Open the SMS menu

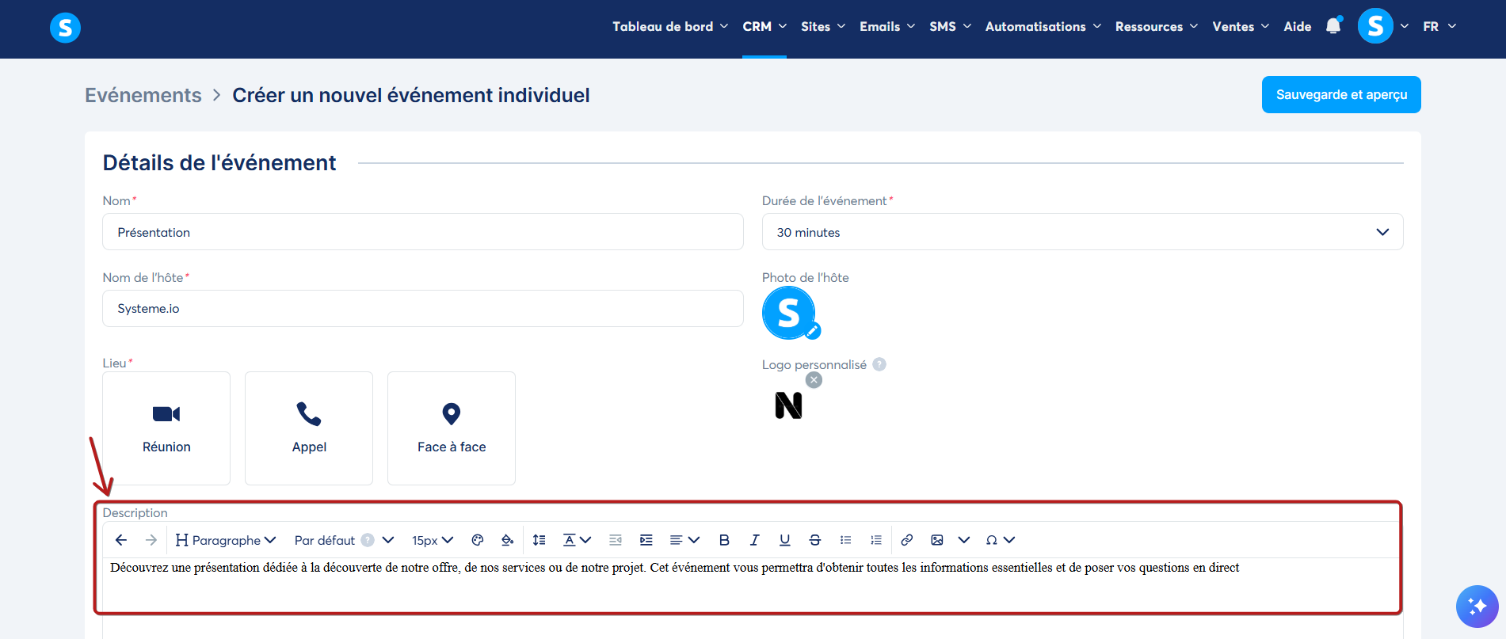click(x=950, y=26)
